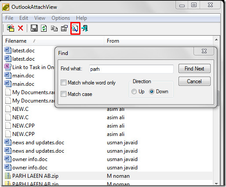Viewport: 226px width, 187px height.
Task: Sort by the From column header
Action: 158,41
